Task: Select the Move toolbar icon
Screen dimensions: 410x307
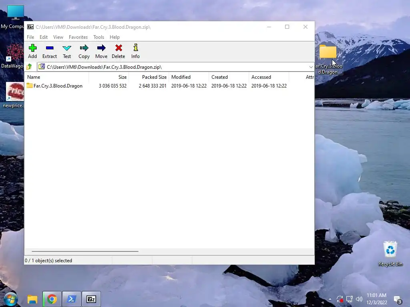Action: pyautogui.click(x=101, y=51)
